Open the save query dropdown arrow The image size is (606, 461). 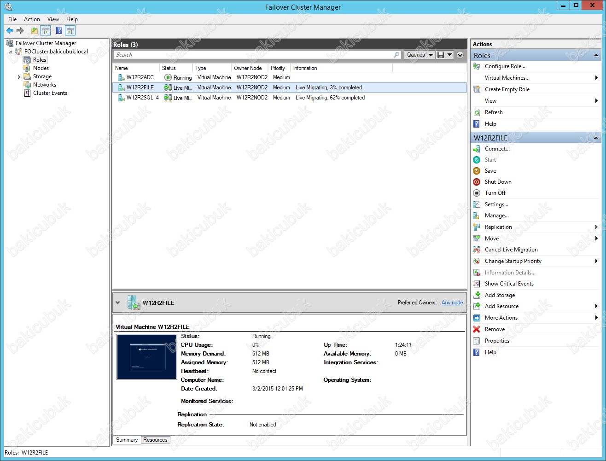click(x=450, y=55)
